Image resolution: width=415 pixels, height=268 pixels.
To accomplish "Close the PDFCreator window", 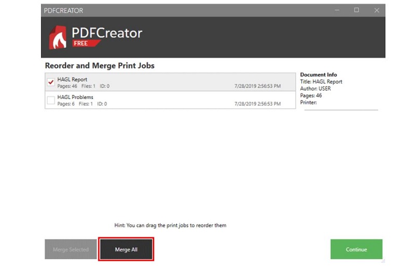I will [377, 10].
